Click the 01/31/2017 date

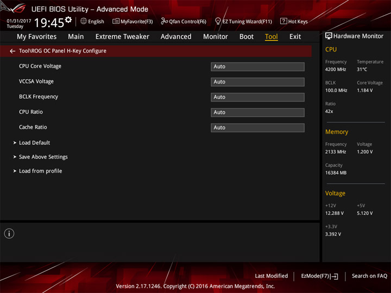18,21
